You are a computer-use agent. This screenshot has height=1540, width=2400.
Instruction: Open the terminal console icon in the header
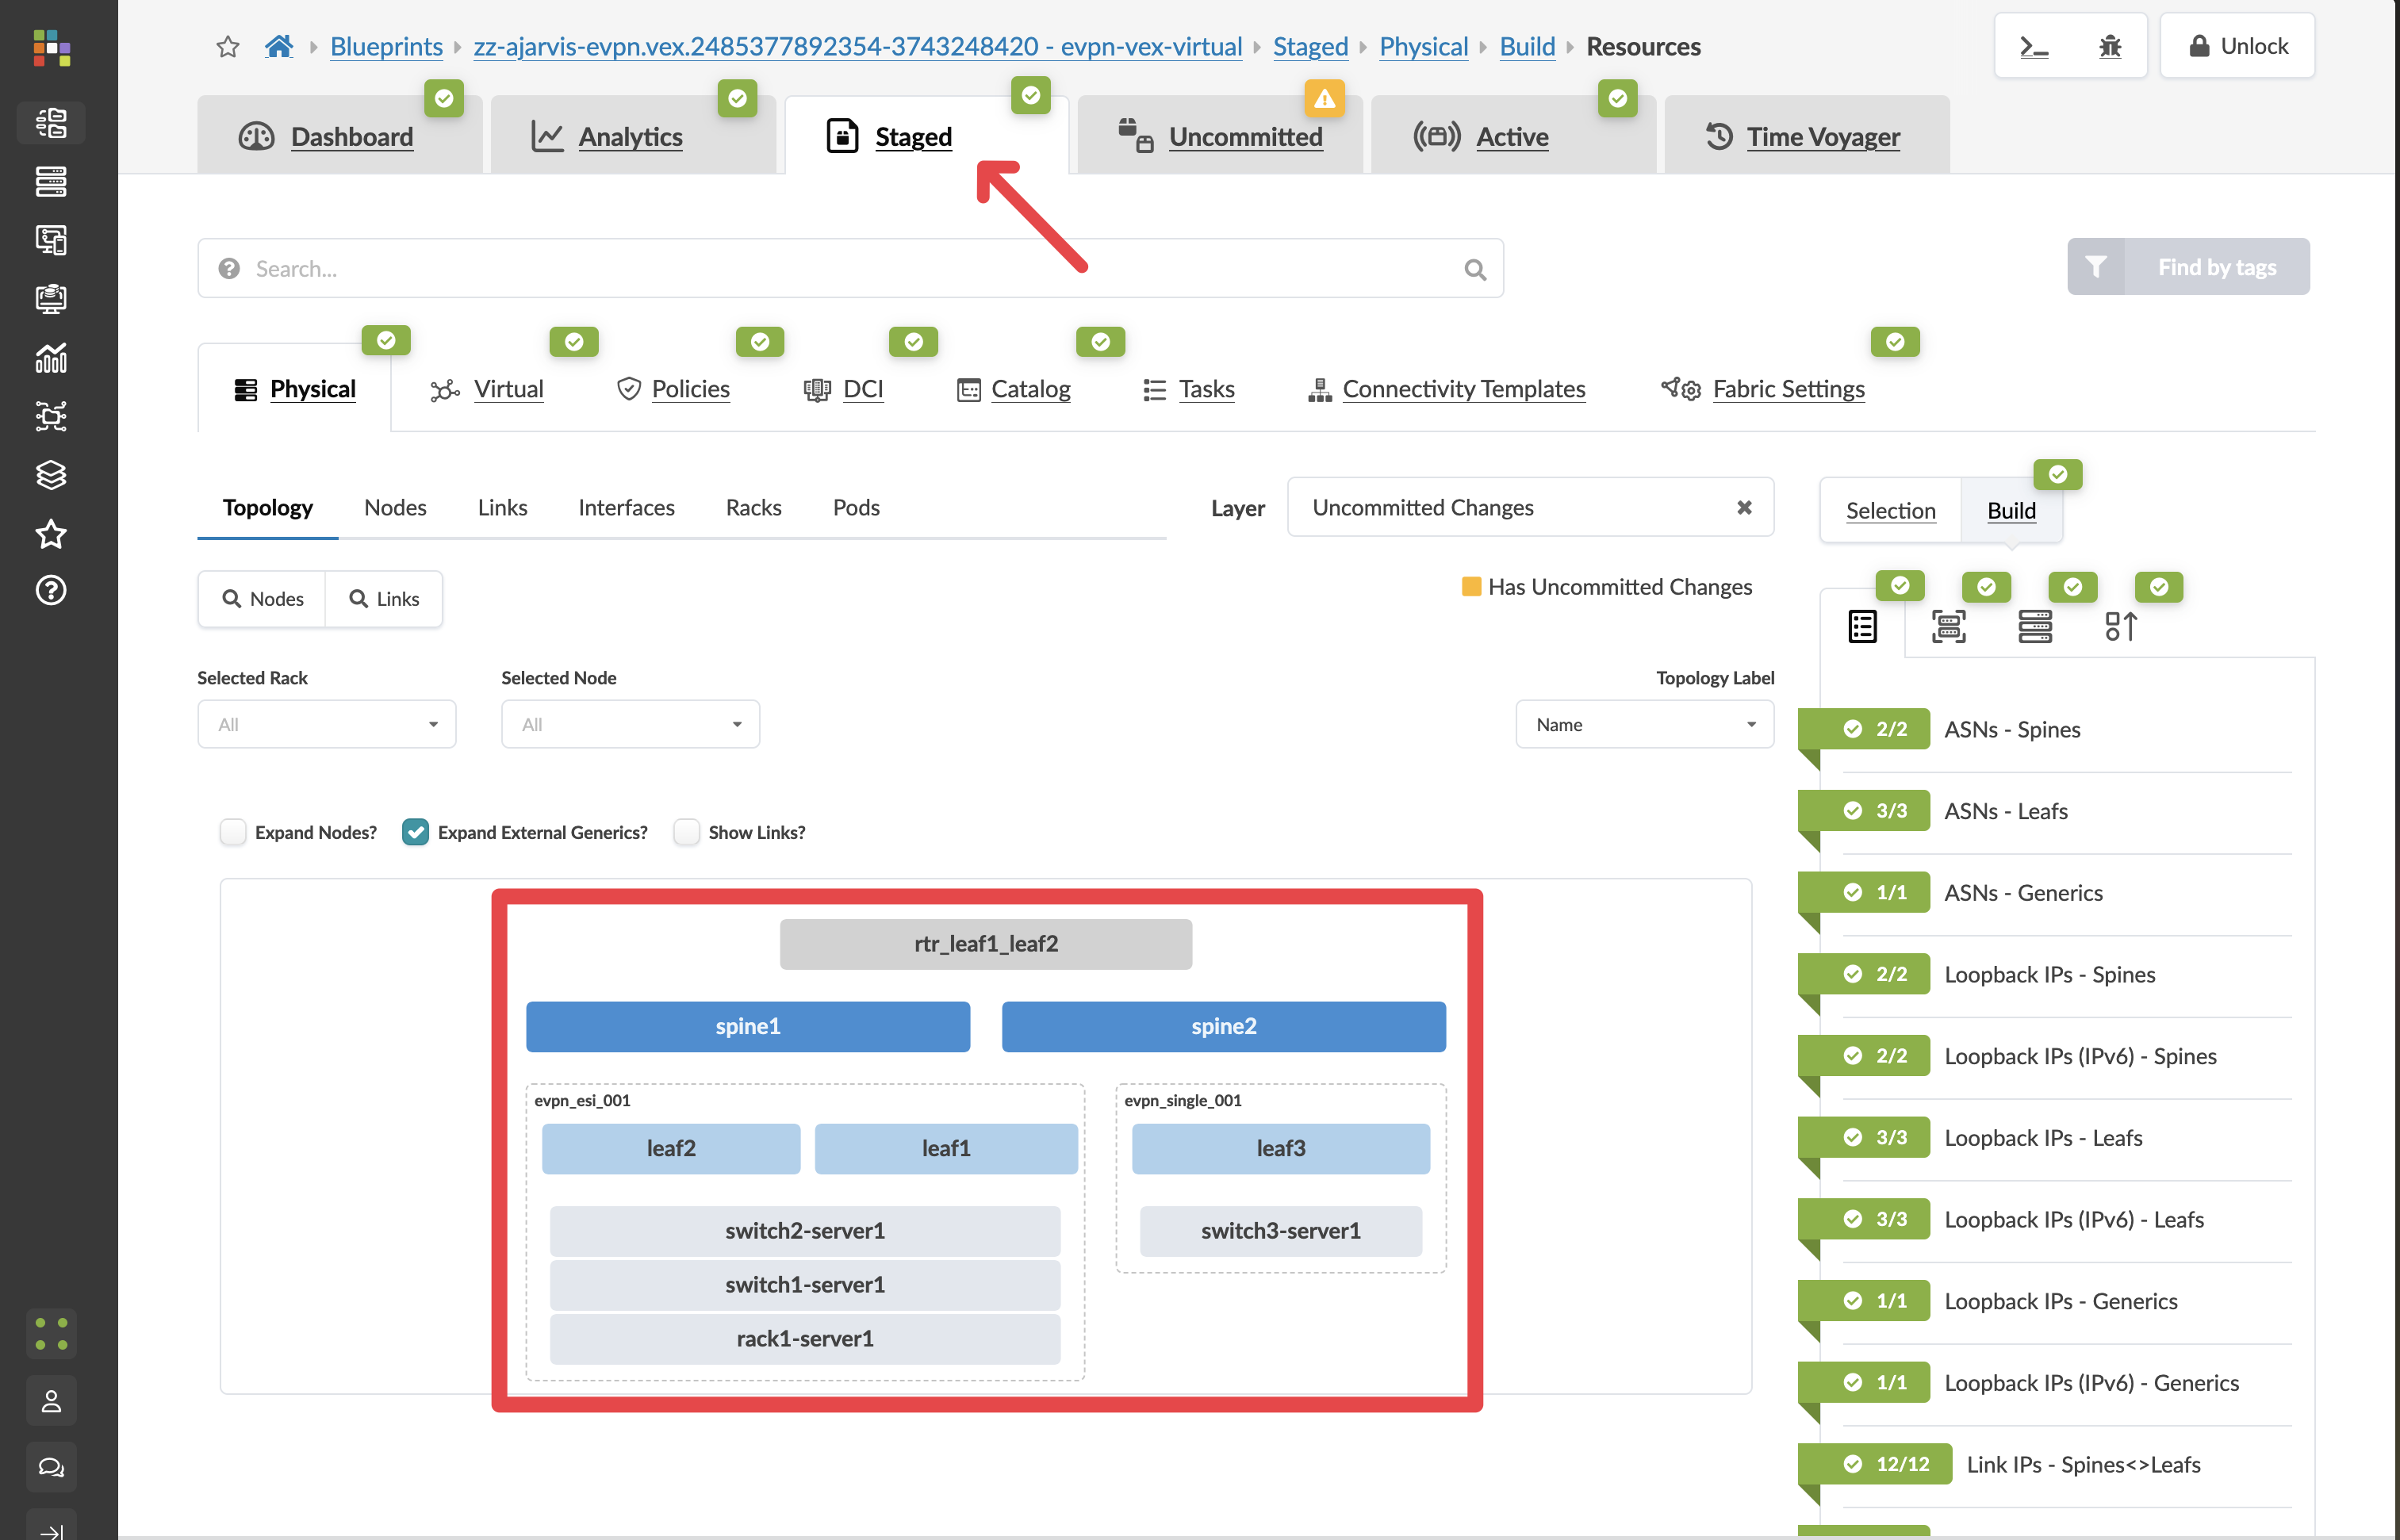[x=2034, y=45]
